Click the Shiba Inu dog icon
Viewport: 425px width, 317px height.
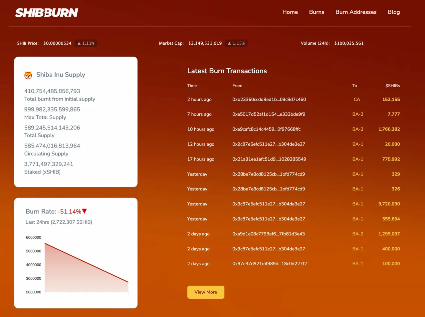tap(28, 75)
